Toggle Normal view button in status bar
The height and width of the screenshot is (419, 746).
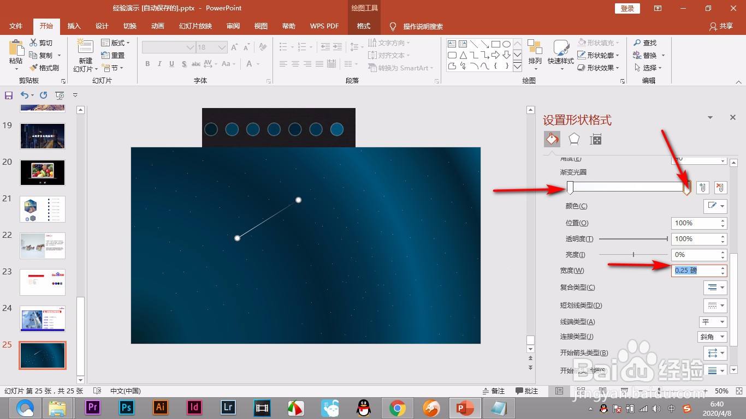(x=559, y=391)
